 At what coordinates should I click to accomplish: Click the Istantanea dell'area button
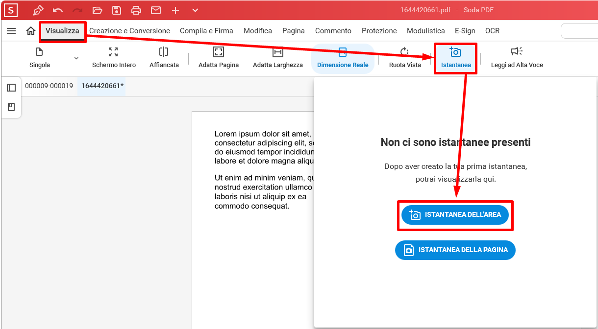click(x=455, y=215)
